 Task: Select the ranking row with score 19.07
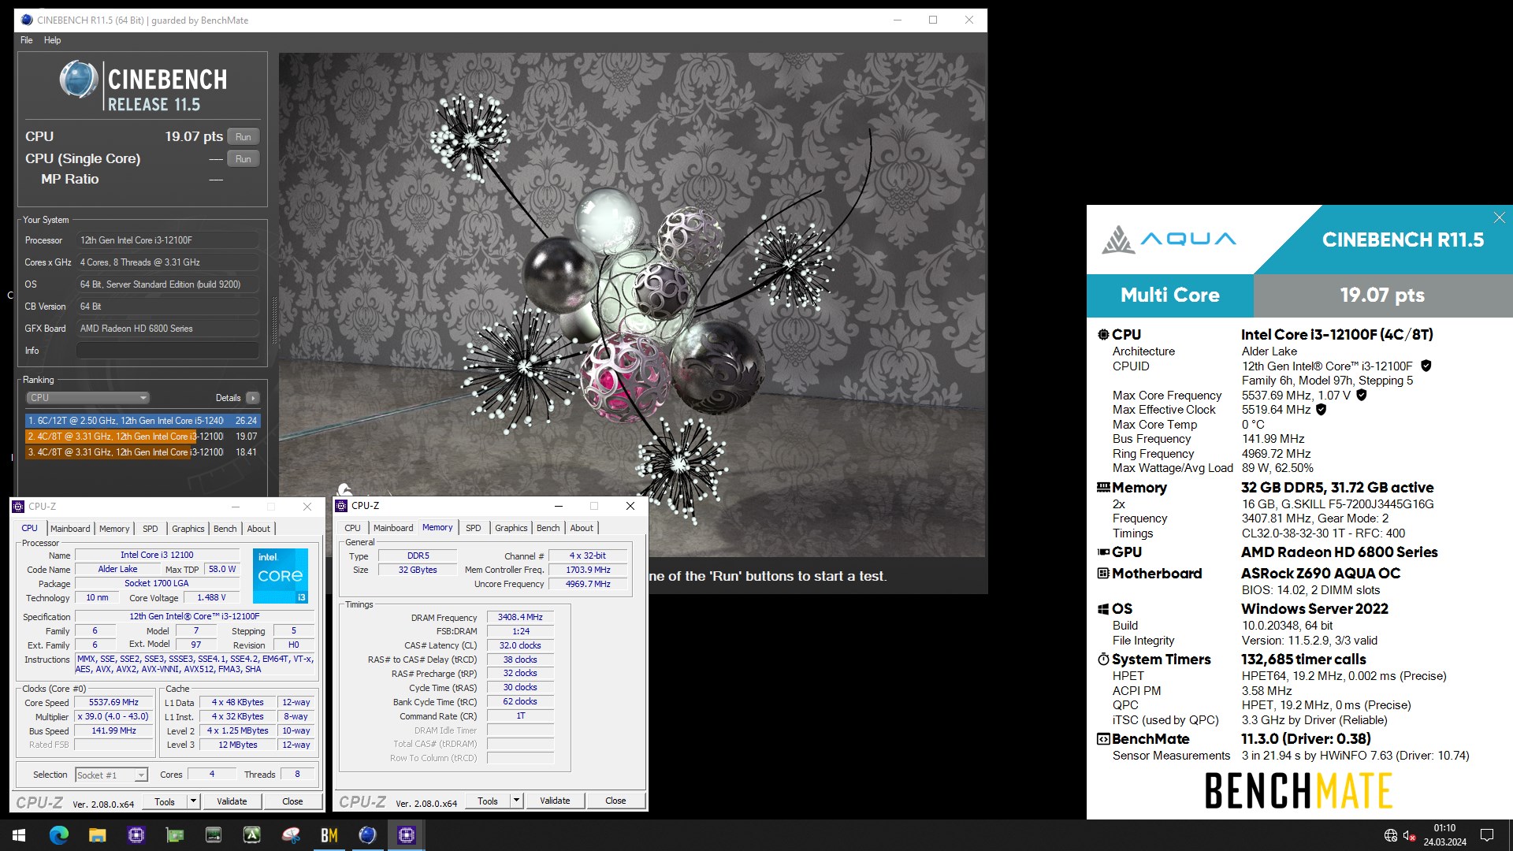(143, 437)
